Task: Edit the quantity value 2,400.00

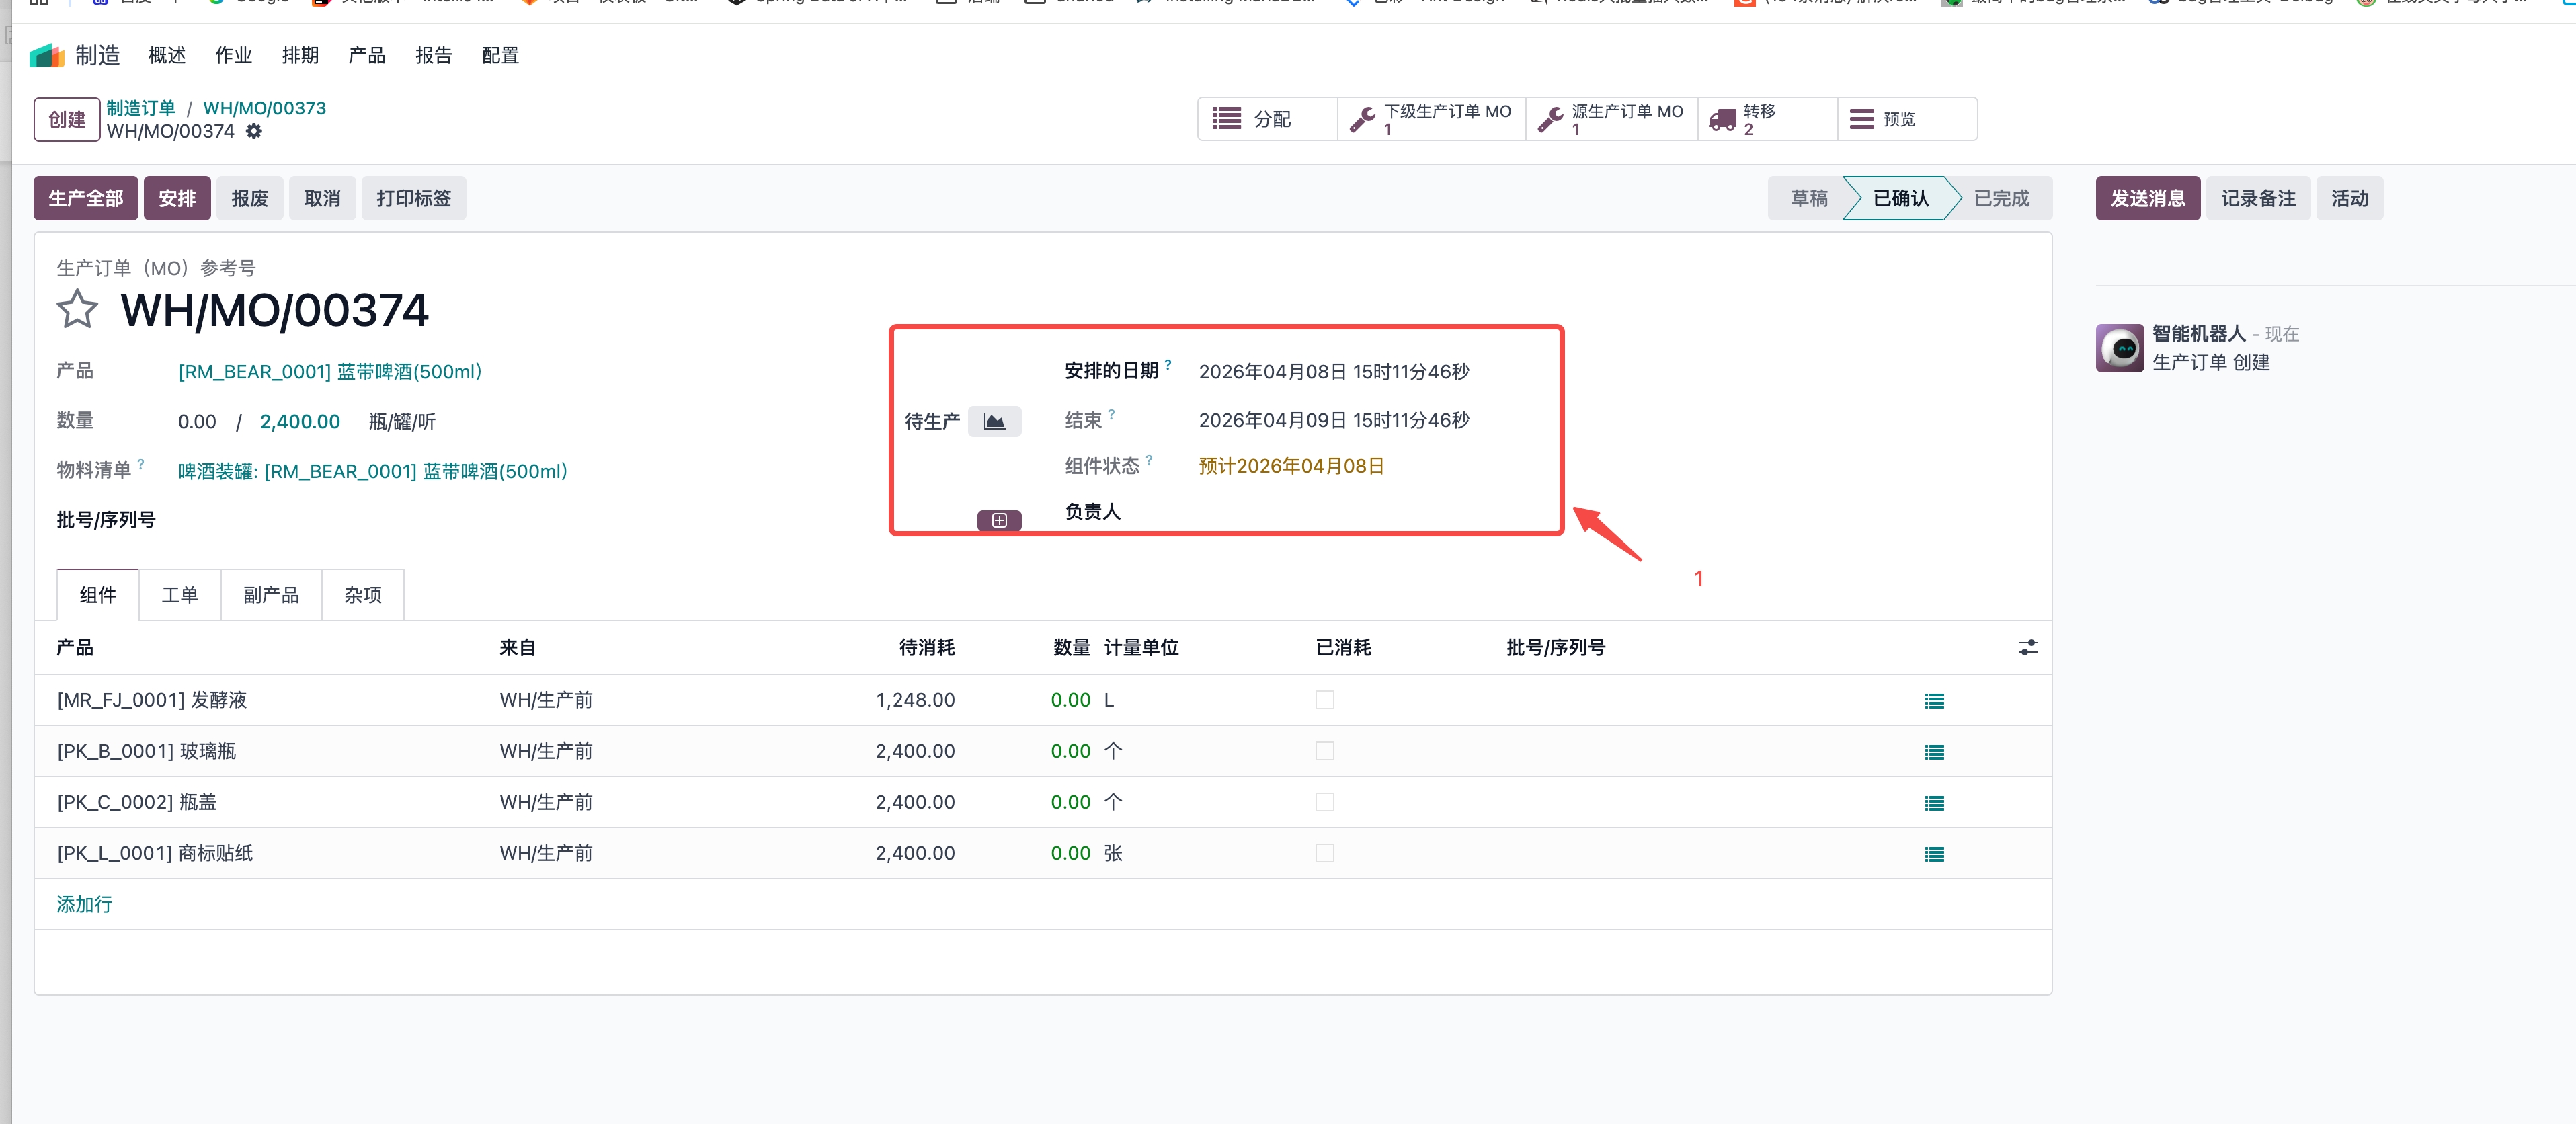Action: tap(300, 422)
